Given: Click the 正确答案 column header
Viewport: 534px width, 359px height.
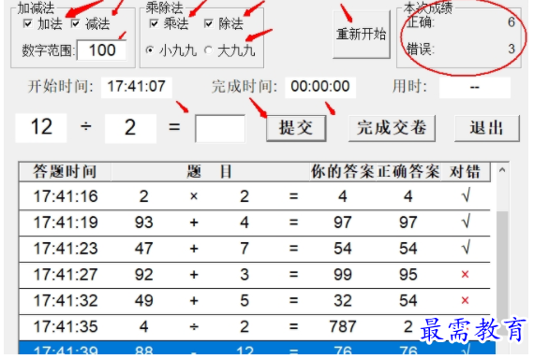Looking at the screenshot, I should point(408,172).
